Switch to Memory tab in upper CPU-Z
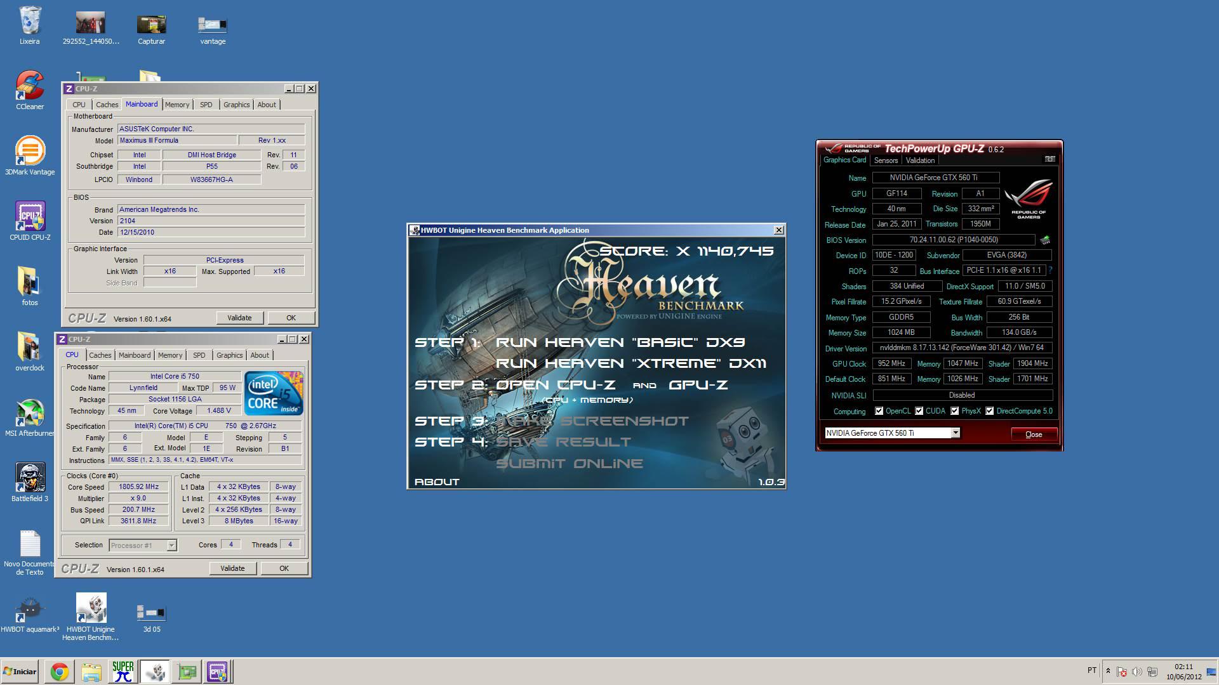This screenshot has width=1219, height=685. (177, 105)
